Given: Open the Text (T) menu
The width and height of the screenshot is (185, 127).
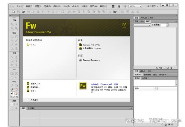Looking at the screenshot, I should [x=66, y=6].
